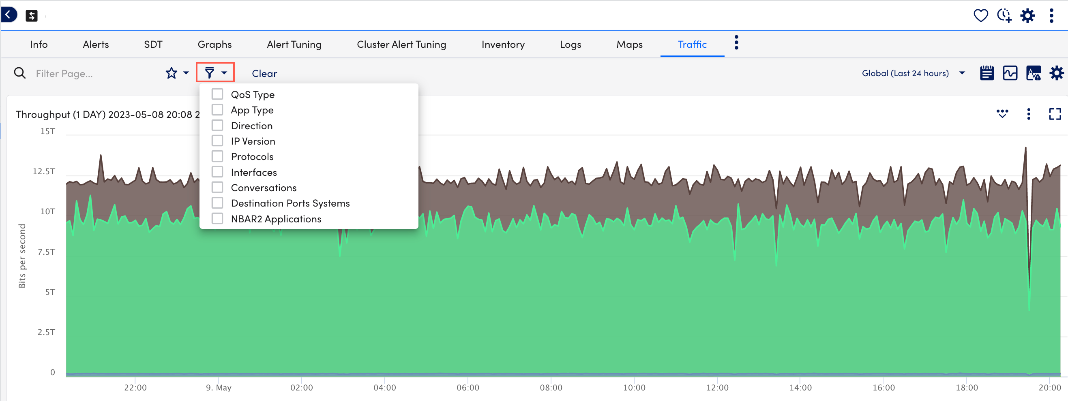Open the top header gear settings
The height and width of the screenshot is (401, 1068).
tap(1027, 16)
